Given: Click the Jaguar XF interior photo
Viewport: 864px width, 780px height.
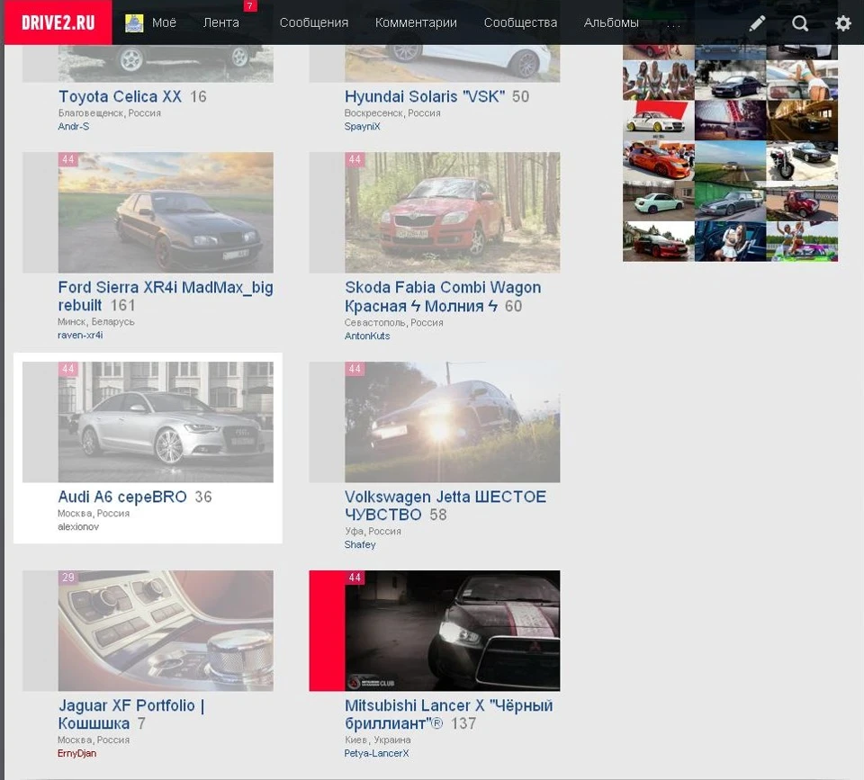Looking at the screenshot, I should point(166,631).
